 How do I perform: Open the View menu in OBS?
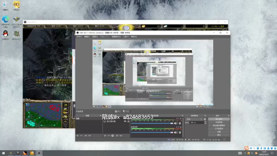pyautogui.click(x=95, y=37)
